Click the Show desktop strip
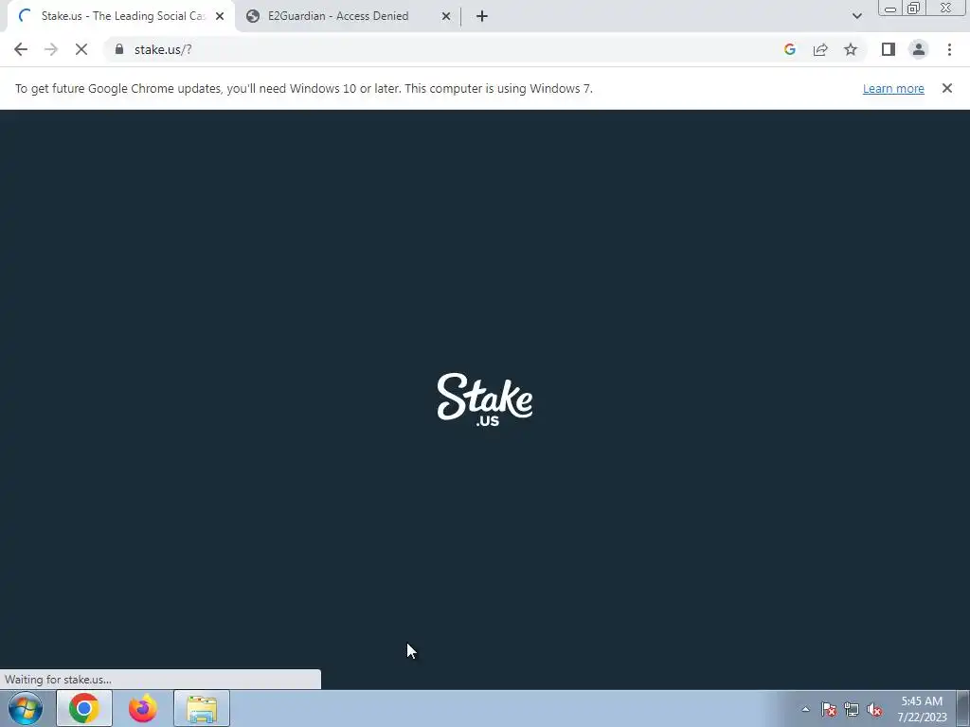 coord(963,708)
